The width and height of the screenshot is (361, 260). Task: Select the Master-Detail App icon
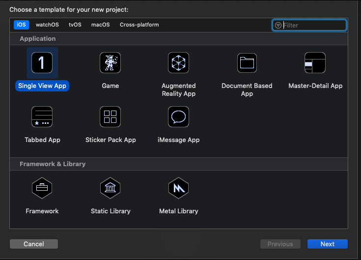click(x=315, y=62)
